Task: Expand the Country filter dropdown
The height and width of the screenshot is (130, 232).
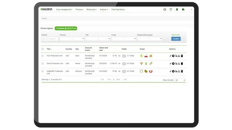Action: 72,39
